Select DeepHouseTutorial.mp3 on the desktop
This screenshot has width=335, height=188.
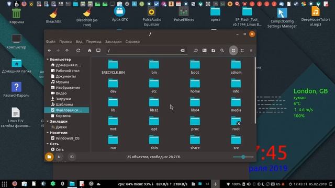click(315, 16)
